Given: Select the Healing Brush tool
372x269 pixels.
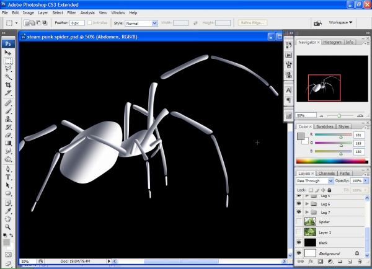Looking at the screenshot, I should (8, 103).
